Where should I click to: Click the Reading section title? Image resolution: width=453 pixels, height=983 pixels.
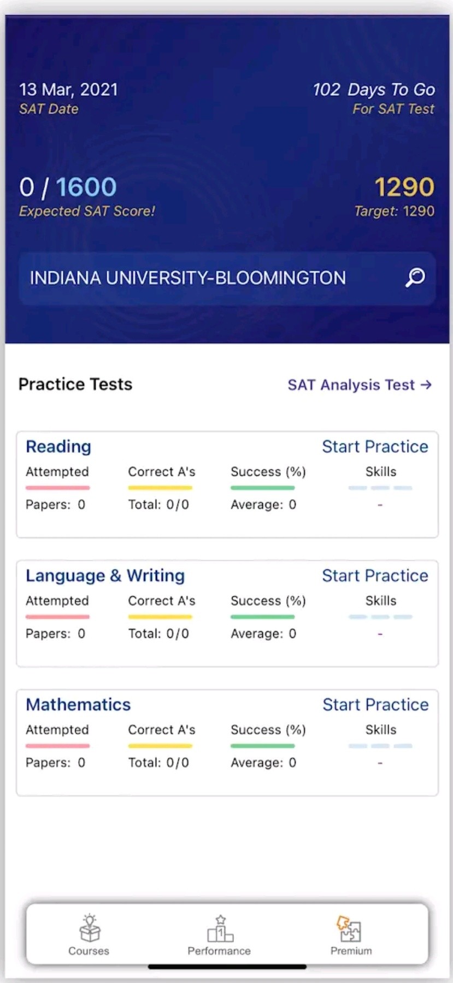pos(58,447)
